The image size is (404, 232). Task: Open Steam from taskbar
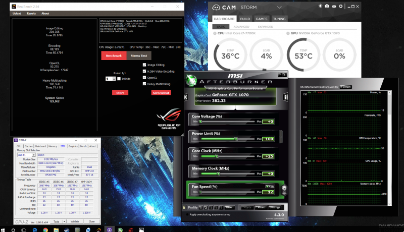click(x=67, y=230)
